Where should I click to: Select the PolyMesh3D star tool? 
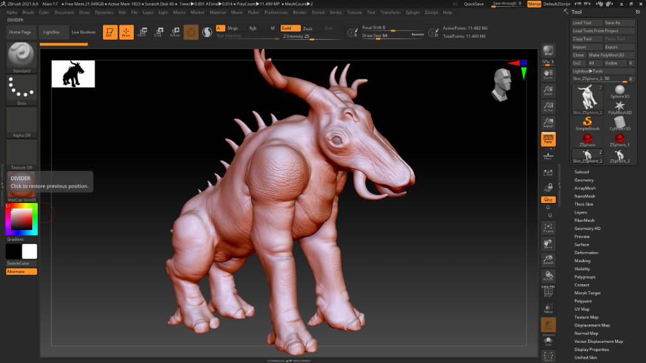pos(620,107)
